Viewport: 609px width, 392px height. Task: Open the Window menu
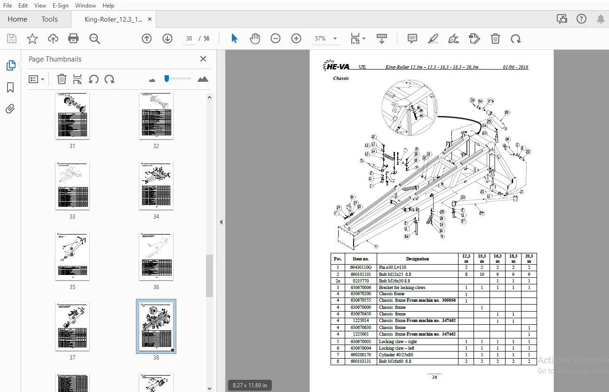86,6
